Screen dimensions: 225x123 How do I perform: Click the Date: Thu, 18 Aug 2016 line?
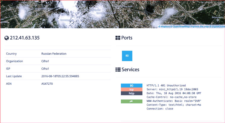174,93
